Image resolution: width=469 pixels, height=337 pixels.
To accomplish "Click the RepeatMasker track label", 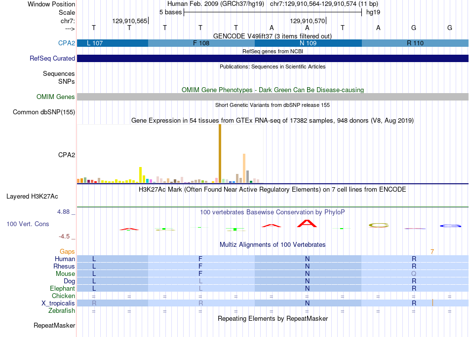I will [x=54, y=325].
